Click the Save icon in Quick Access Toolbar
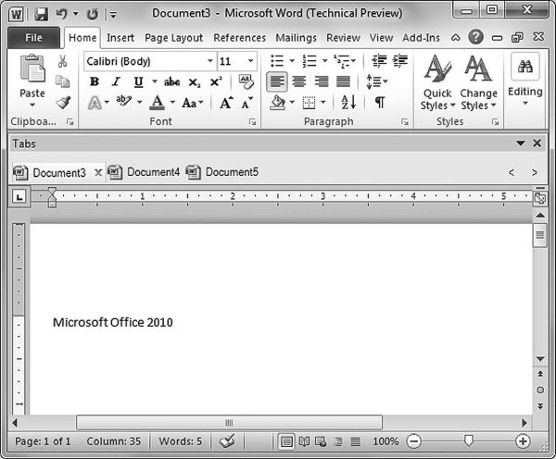 pyautogui.click(x=41, y=15)
